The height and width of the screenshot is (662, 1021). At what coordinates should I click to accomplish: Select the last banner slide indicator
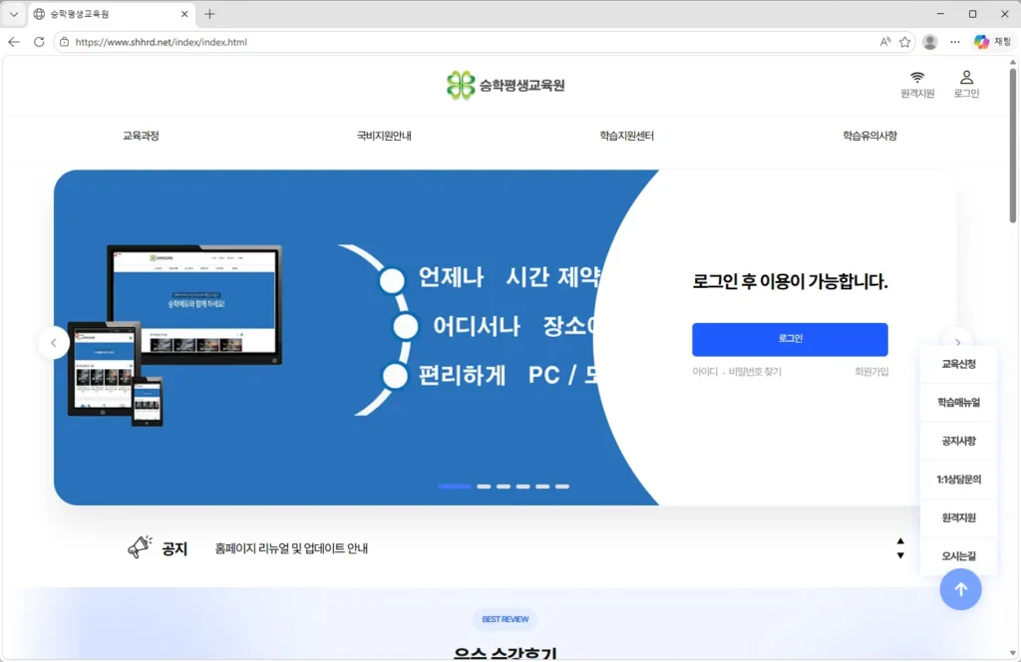coord(562,487)
